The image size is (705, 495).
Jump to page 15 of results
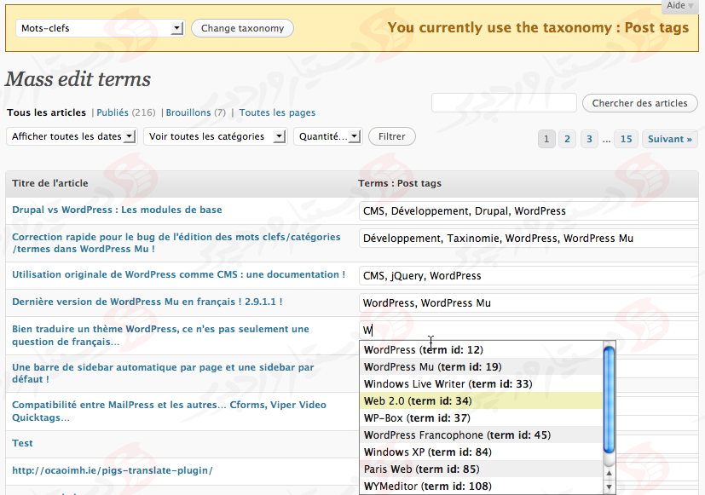click(x=627, y=139)
